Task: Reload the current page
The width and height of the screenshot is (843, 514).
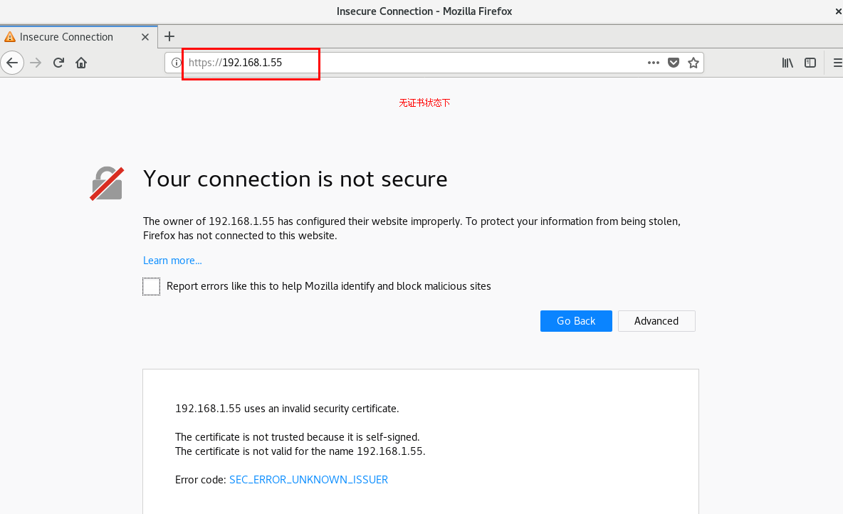Action: (x=58, y=63)
